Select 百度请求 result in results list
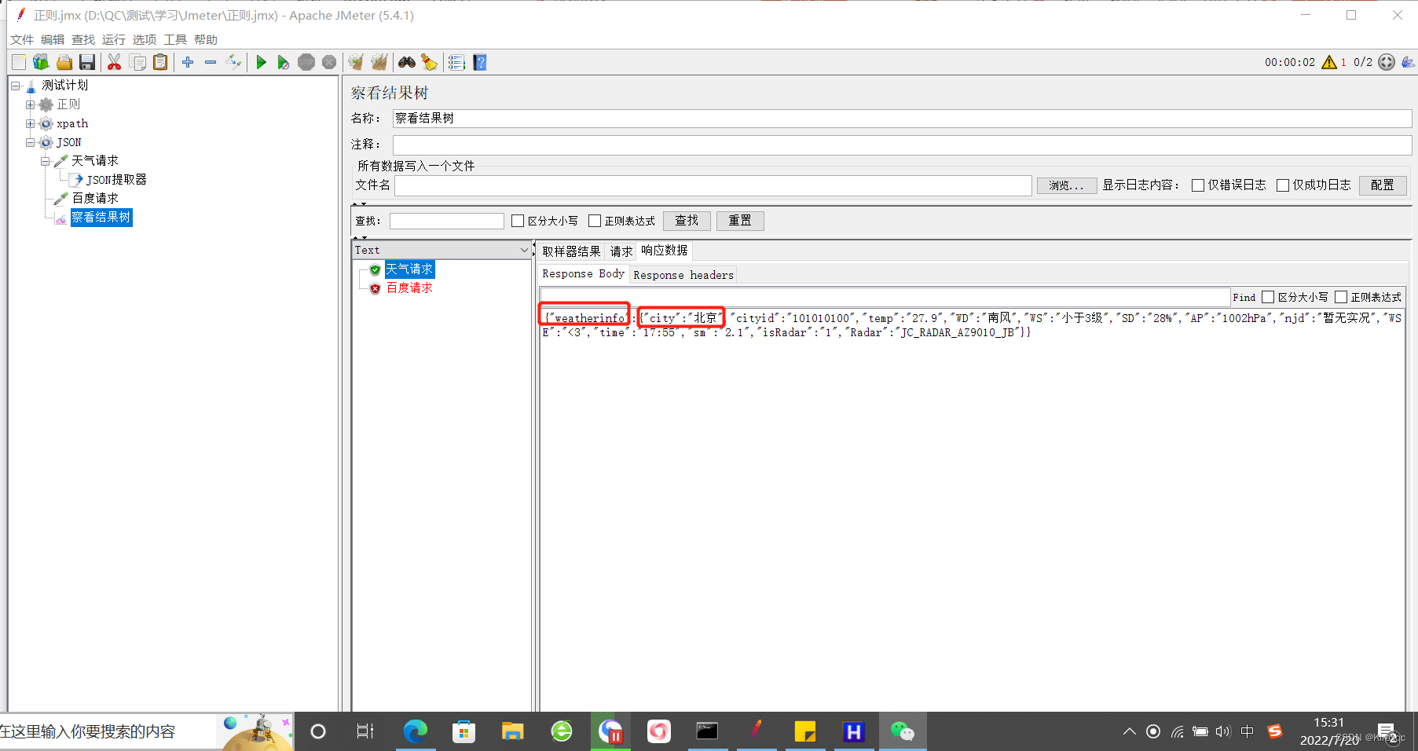This screenshot has height=751, width=1418. [409, 288]
